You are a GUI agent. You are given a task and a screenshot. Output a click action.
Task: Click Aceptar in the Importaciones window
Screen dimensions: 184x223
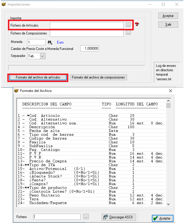168,16
